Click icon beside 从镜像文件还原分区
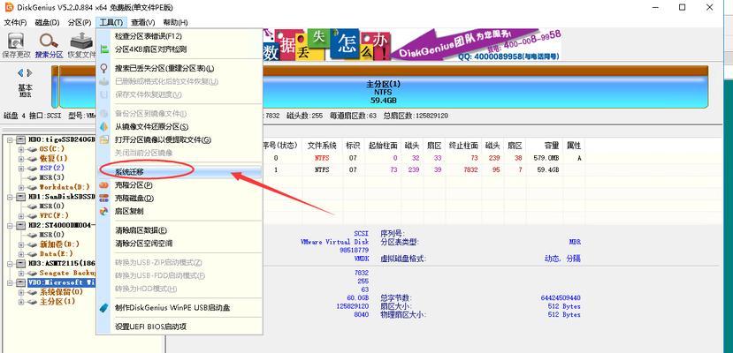The width and height of the screenshot is (733, 353). coord(104,127)
